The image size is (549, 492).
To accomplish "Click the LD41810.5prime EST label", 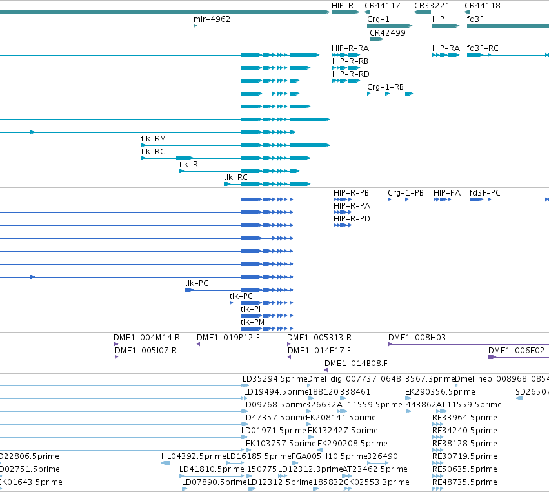I will pos(212,470).
